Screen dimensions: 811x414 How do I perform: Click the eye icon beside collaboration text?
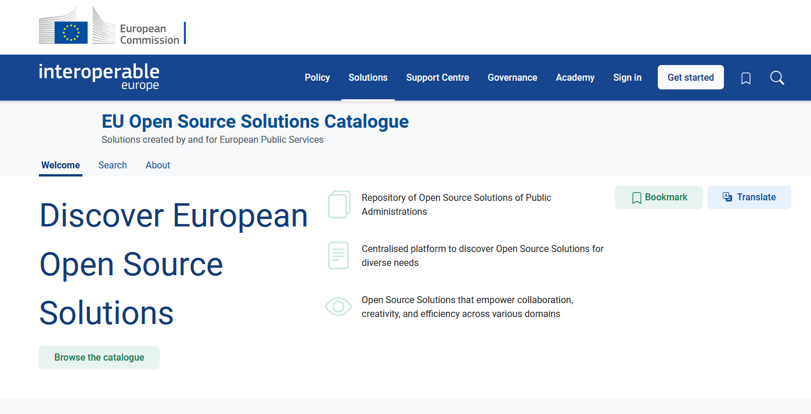338,307
